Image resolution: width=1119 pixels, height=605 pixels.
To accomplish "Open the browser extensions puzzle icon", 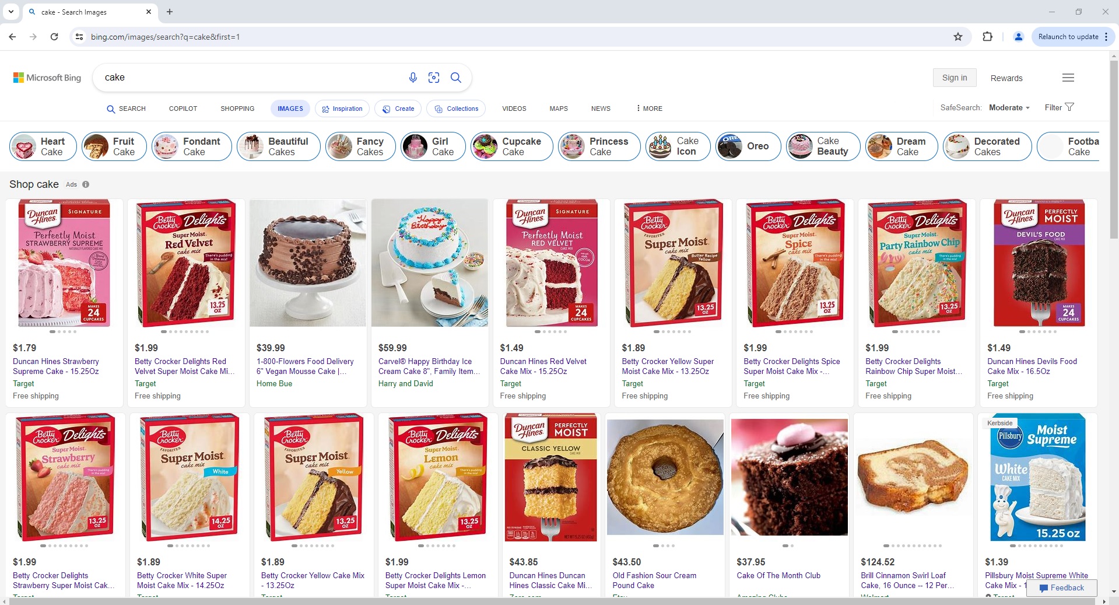I will coord(988,36).
